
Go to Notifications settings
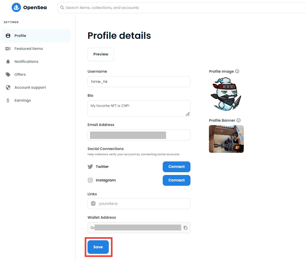pos(26,62)
